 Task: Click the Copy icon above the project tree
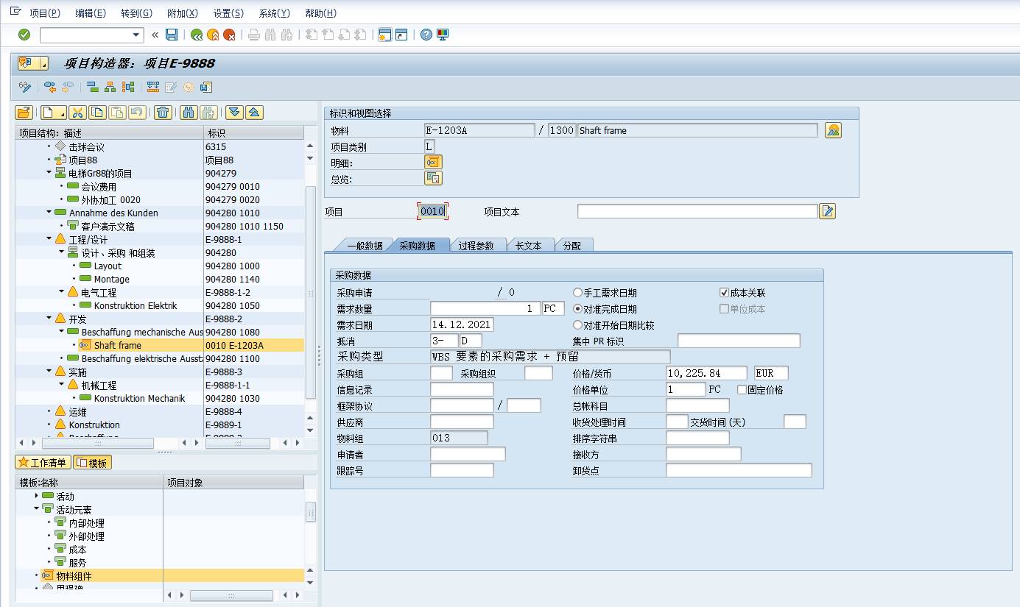[96, 112]
